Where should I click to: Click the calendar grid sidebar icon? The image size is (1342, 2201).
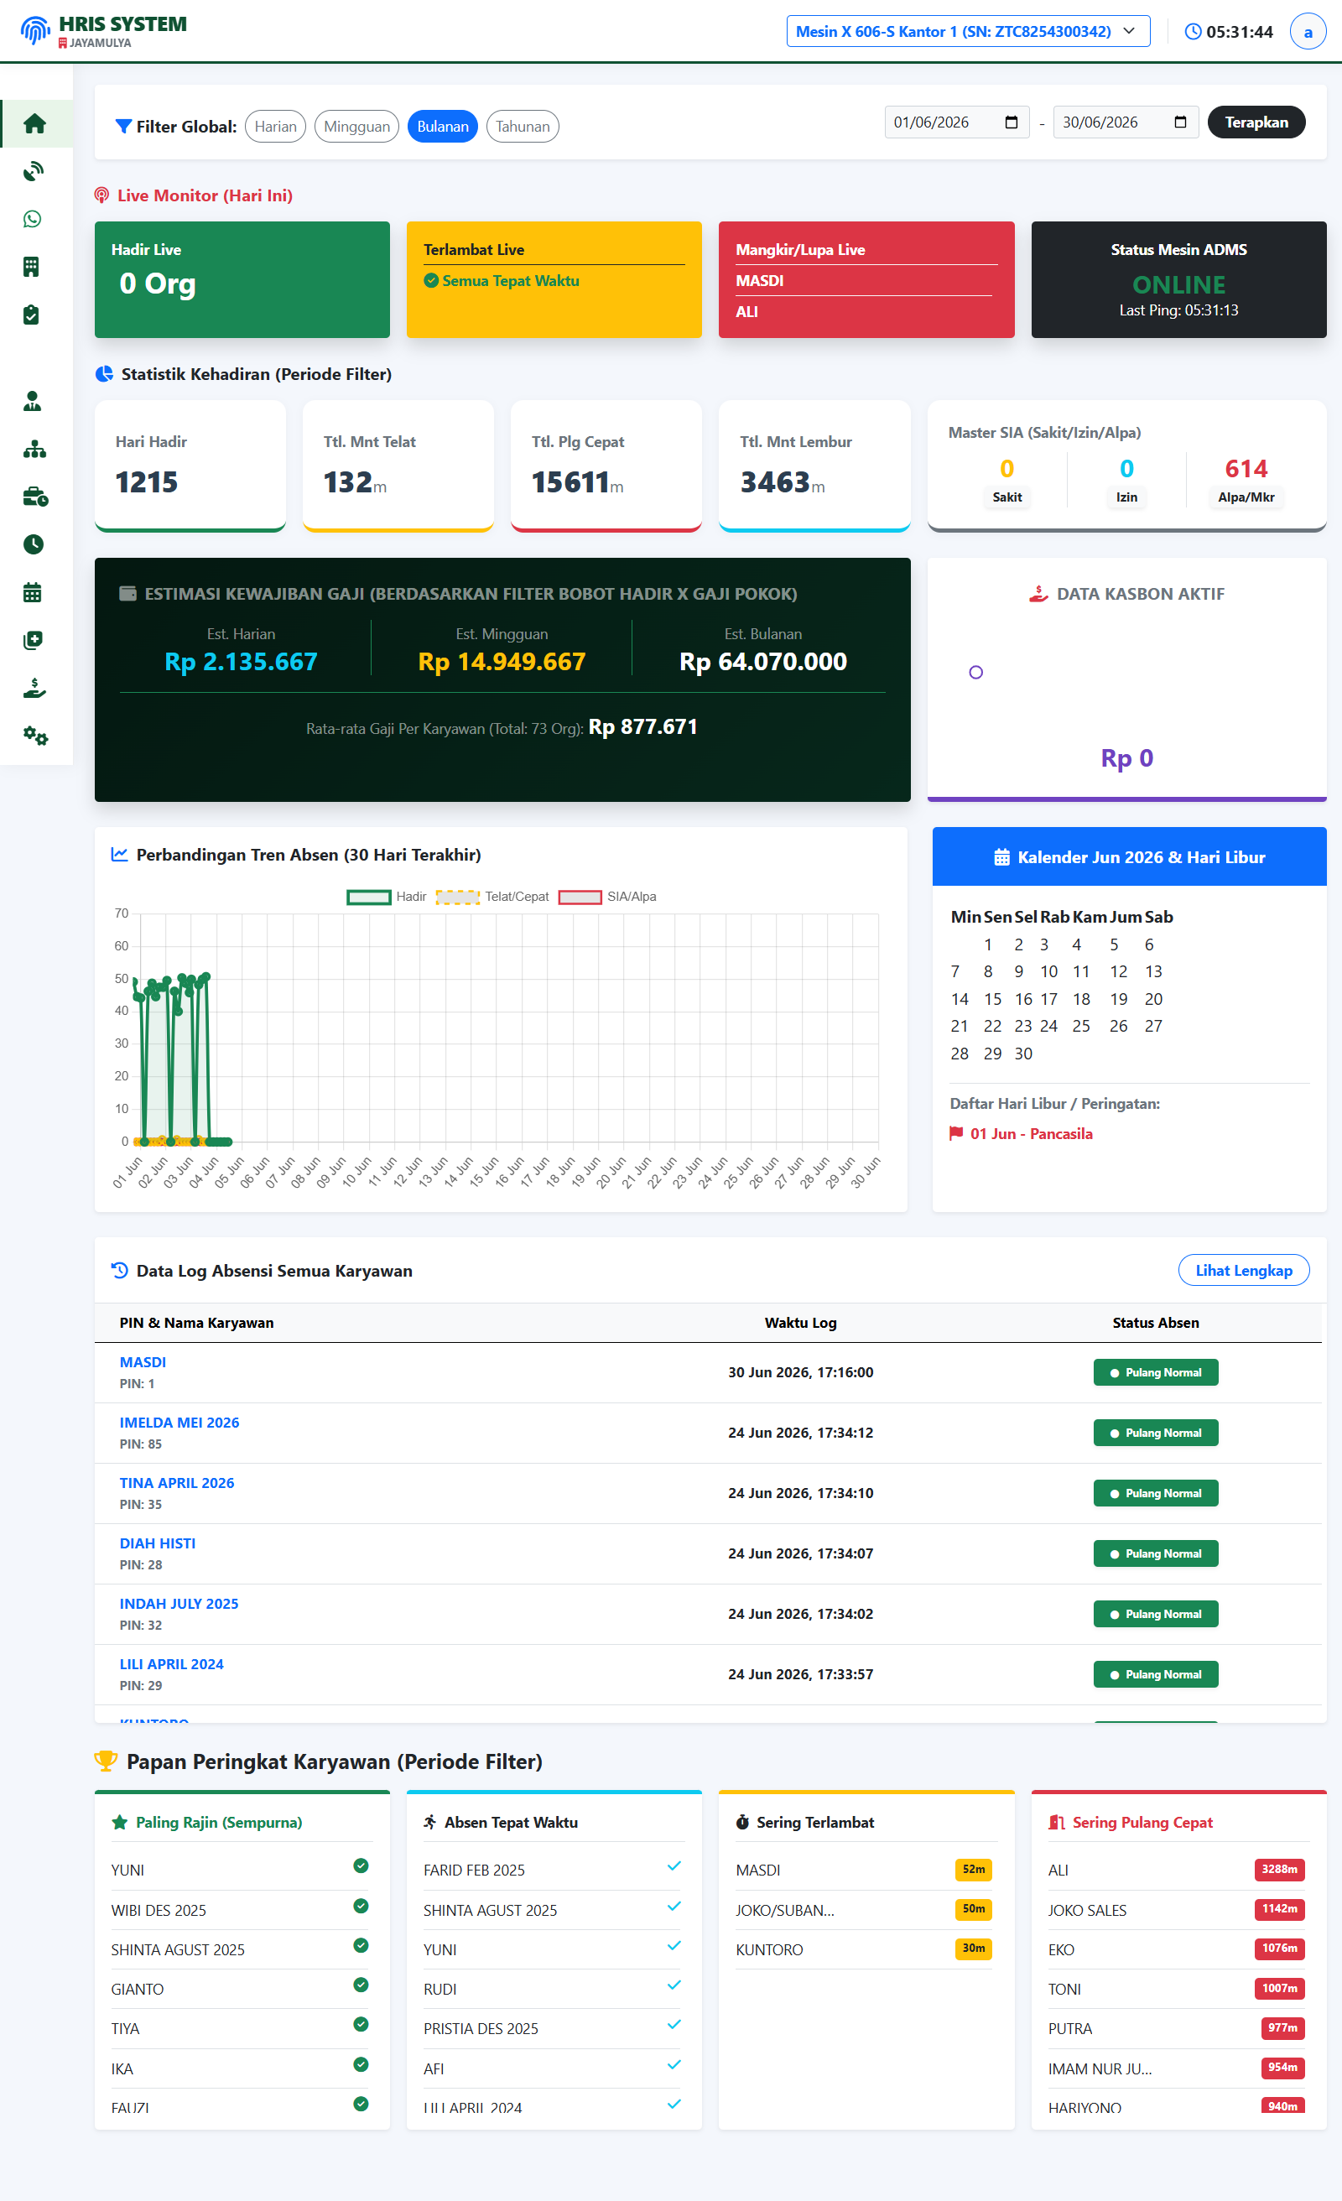32,592
